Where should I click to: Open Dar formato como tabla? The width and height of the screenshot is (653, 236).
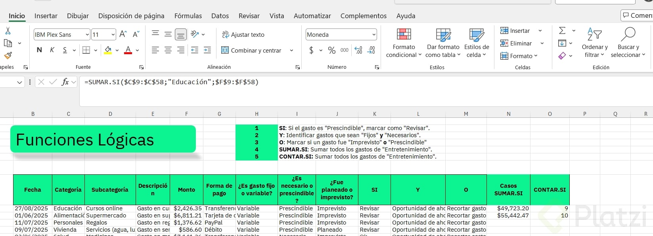click(x=443, y=43)
